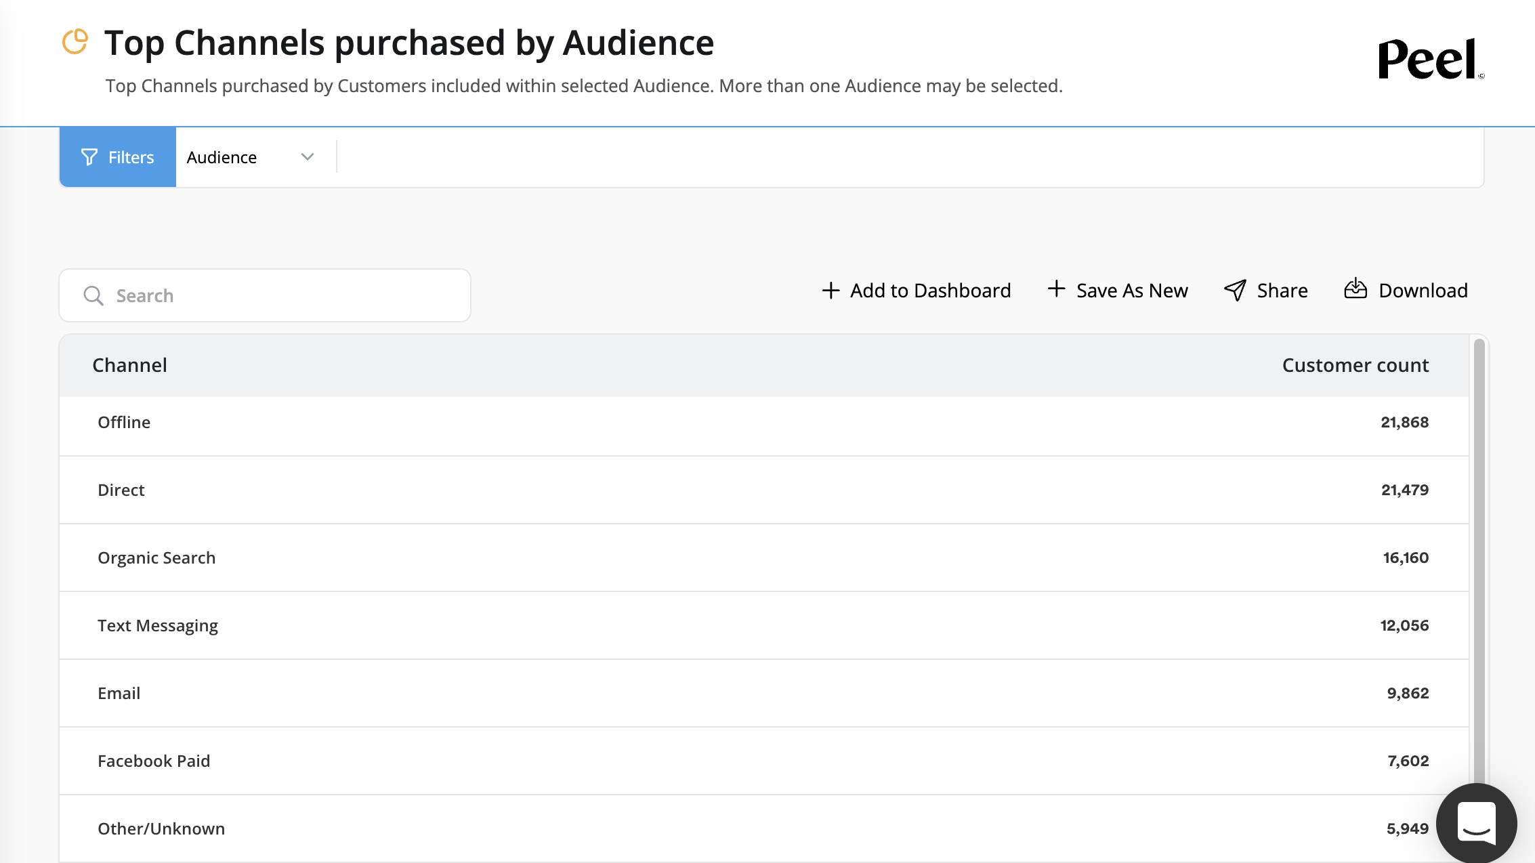This screenshot has width=1535, height=863.
Task: Click the funnel icon in Filters
Action: [89, 157]
